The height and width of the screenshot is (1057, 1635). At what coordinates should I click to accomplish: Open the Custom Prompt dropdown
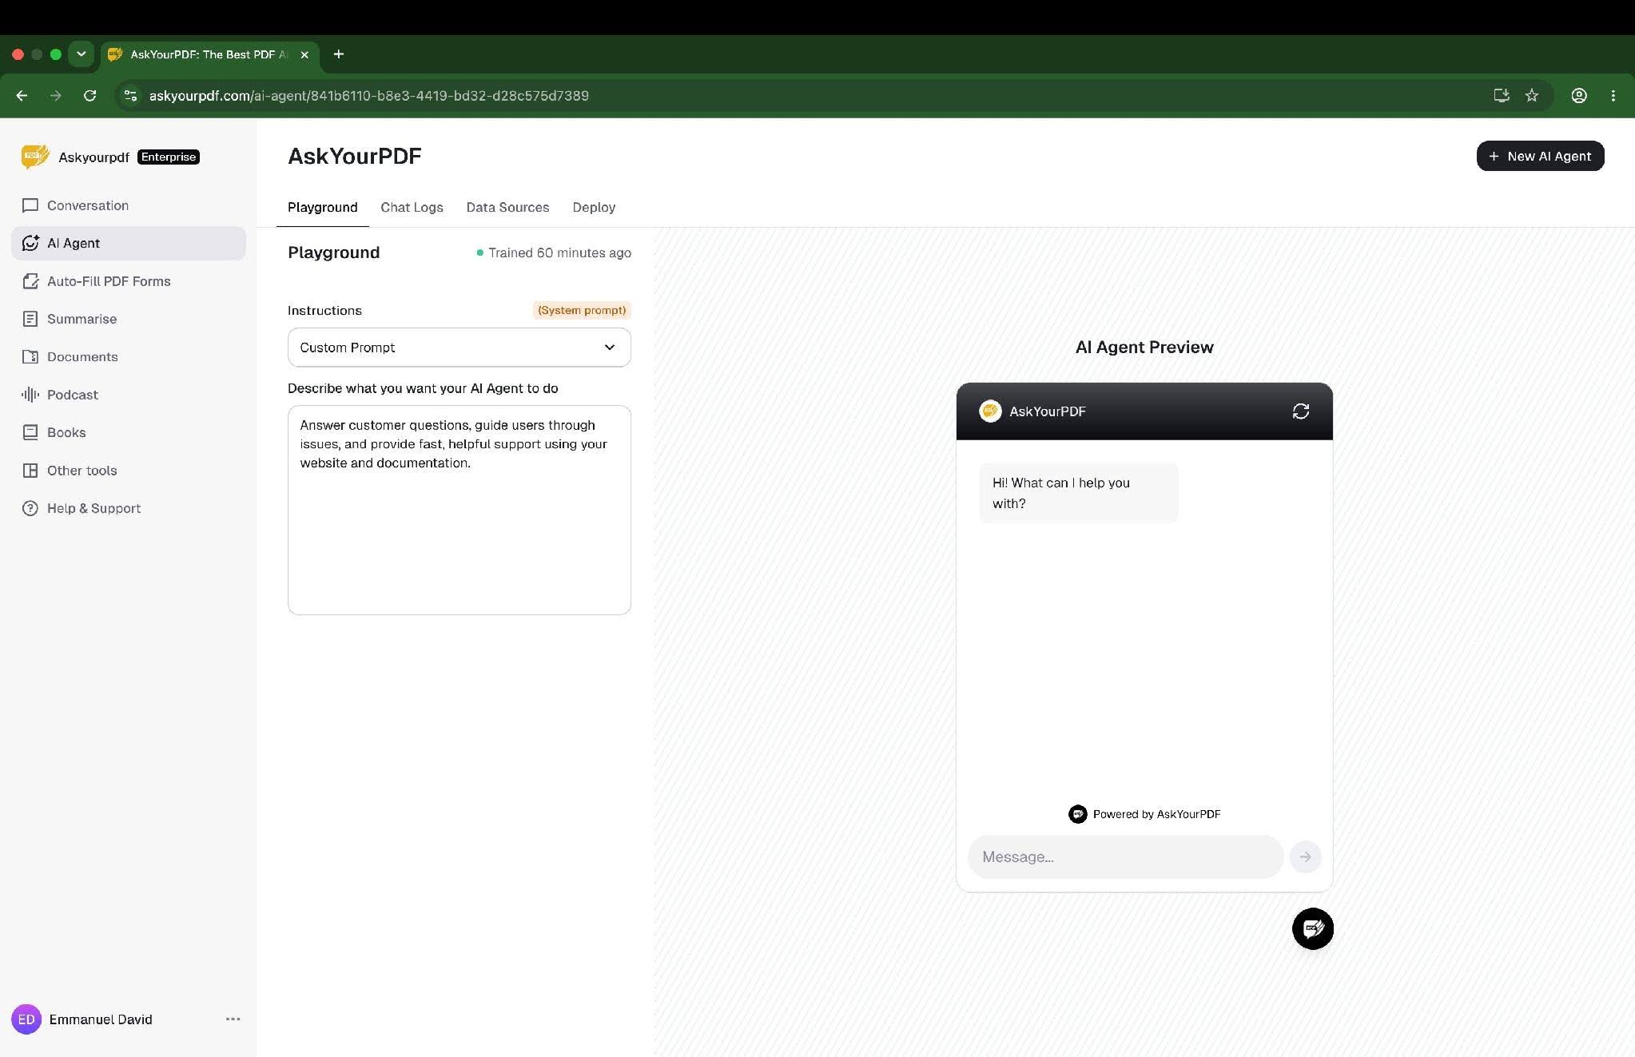(x=459, y=348)
